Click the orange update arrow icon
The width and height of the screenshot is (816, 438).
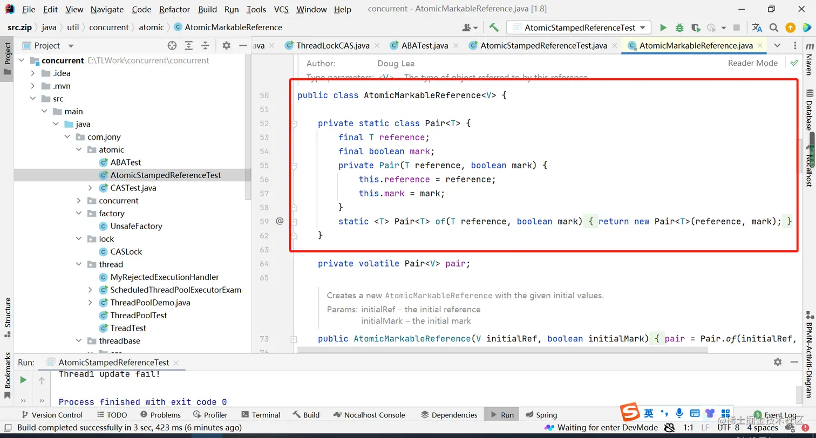click(790, 28)
